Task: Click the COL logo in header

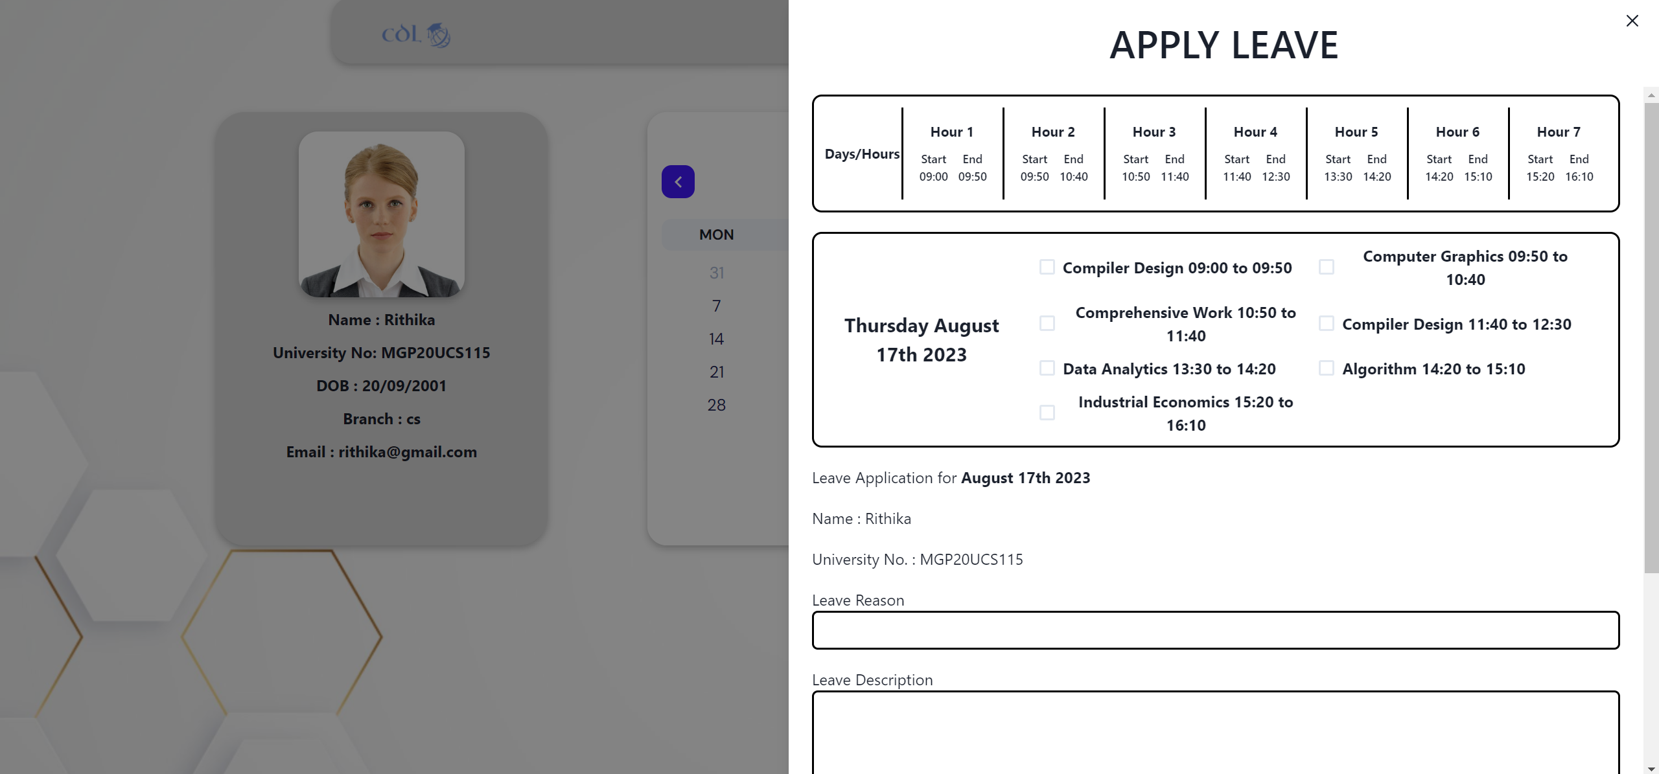Action: tap(415, 34)
